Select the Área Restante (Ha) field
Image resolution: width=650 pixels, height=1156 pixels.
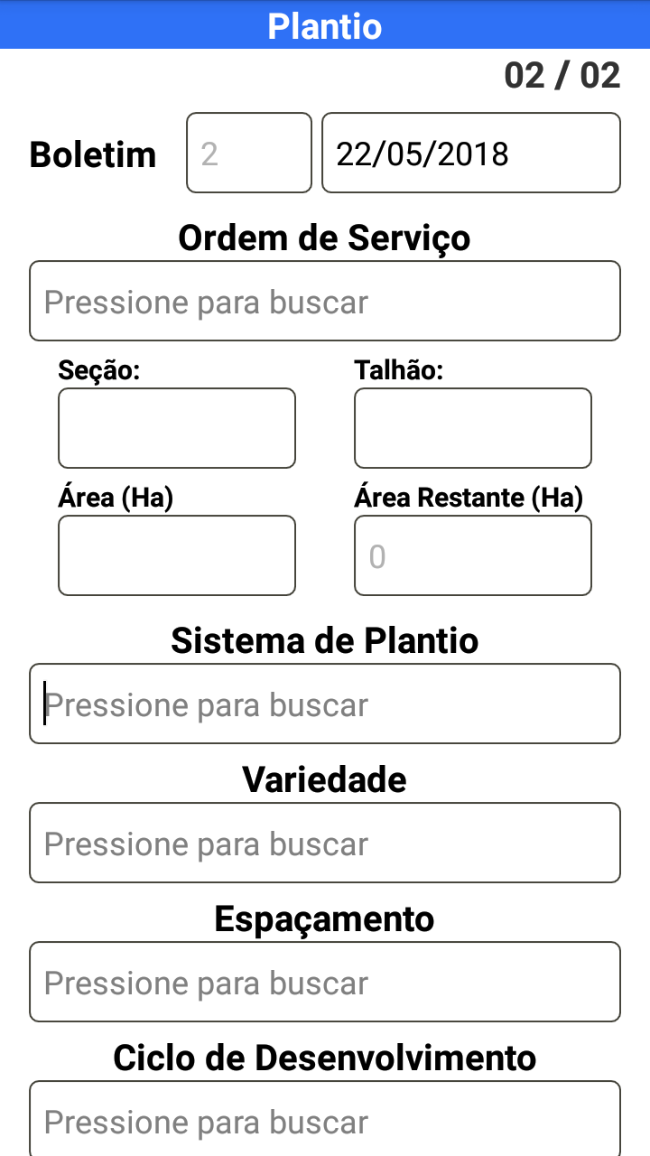473,555
